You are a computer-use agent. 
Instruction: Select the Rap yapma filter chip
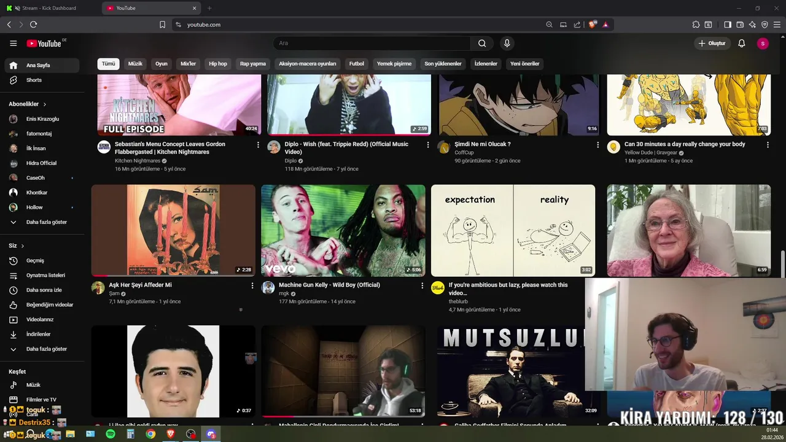point(253,64)
